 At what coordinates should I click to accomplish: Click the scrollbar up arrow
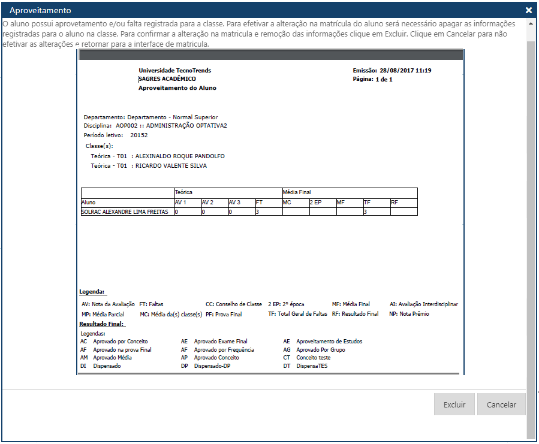(x=531, y=23)
